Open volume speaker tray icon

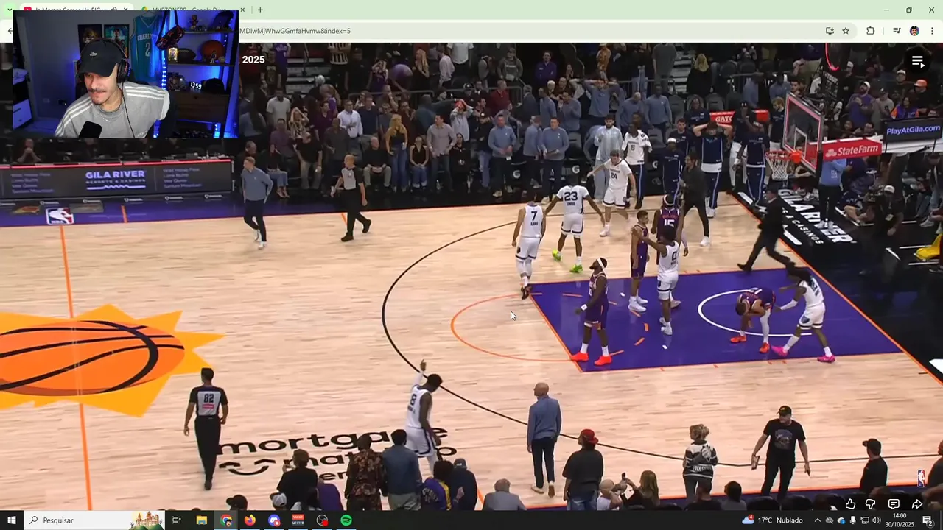click(877, 520)
